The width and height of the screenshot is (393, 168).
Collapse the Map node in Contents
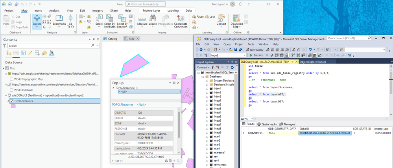coord(4,68)
